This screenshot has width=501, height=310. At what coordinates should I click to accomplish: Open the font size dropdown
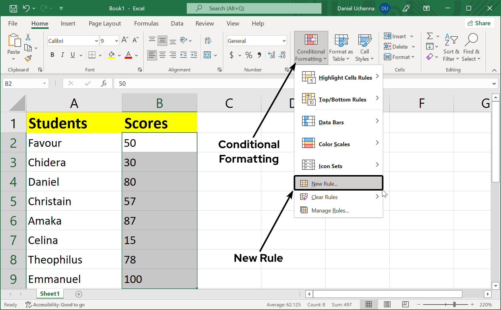tap(117, 40)
